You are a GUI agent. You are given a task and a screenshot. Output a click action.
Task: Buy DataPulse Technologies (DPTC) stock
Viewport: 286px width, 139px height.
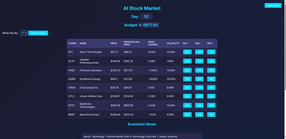point(187,105)
